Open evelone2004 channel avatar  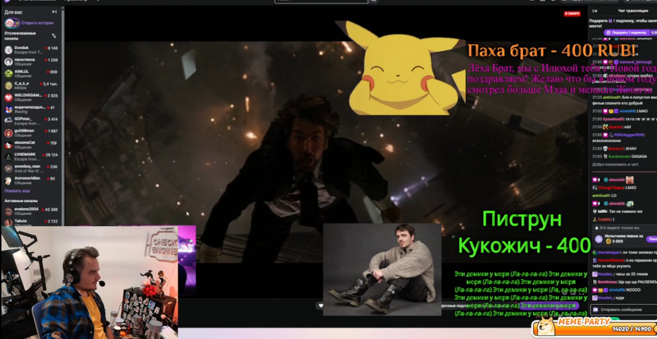click(8, 211)
